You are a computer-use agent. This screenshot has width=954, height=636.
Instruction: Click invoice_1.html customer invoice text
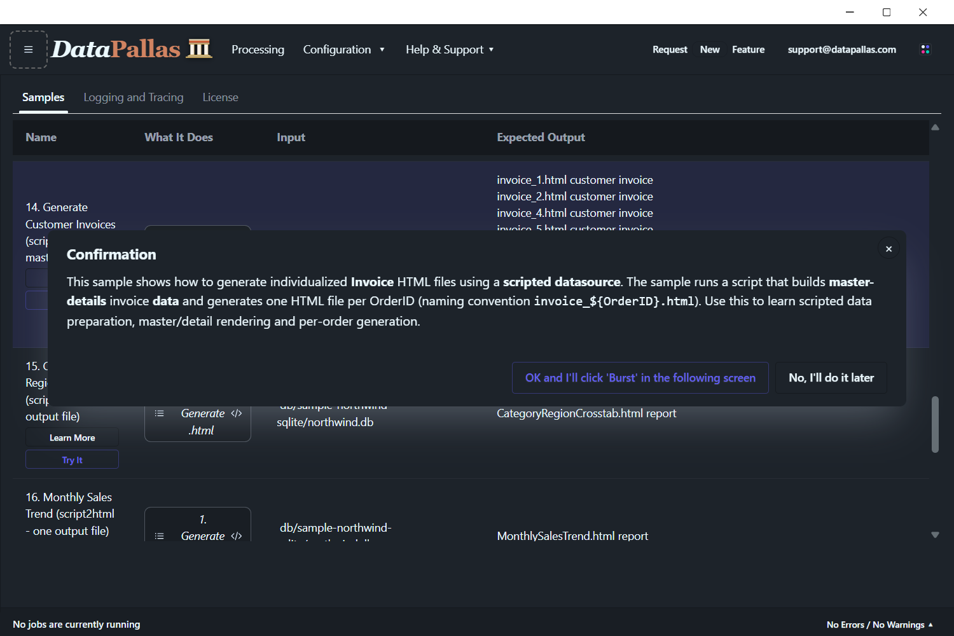point(575,180)
